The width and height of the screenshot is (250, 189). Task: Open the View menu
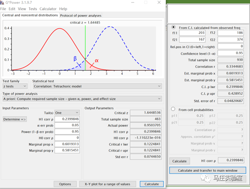point(22,9)
